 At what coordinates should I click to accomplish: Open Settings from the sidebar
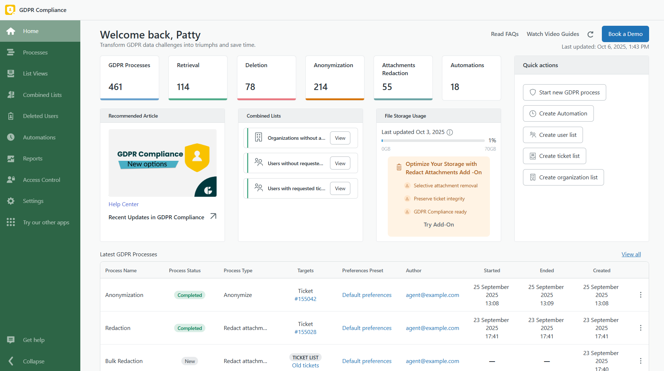11,201
